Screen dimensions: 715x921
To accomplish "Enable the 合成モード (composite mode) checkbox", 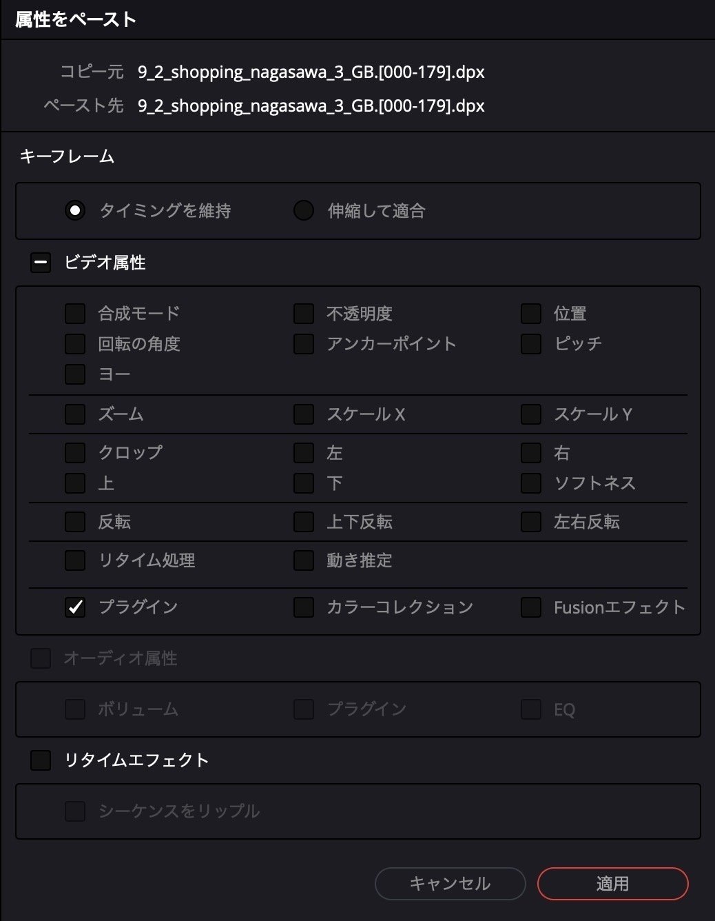I will pyautogui.click(x=74, y=313).
